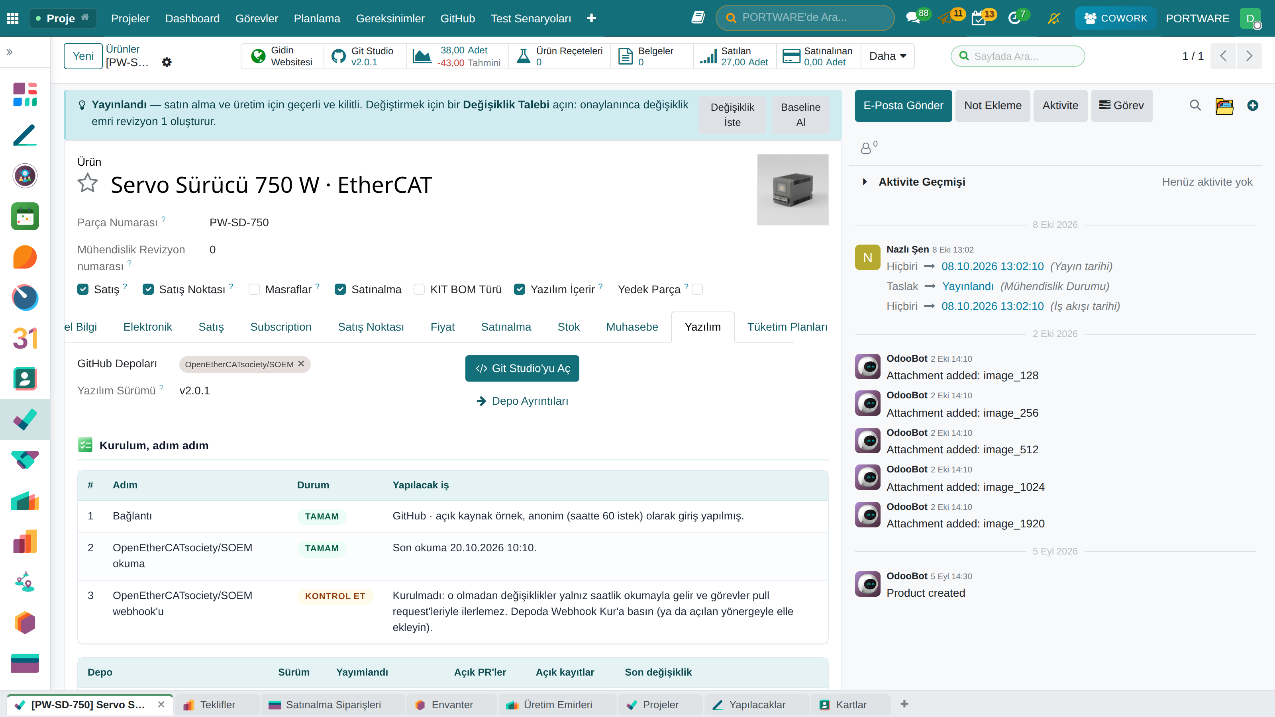The width and height of the screenshot is (1275, 717).
Task: Open the orange chat bubble app in sidebar
Action: (x=25, y=257)
